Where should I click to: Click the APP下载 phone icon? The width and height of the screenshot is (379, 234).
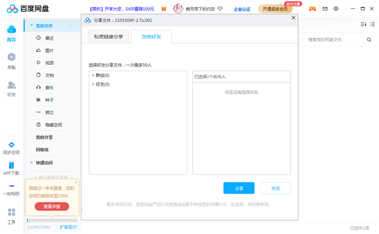pos(11,165)
